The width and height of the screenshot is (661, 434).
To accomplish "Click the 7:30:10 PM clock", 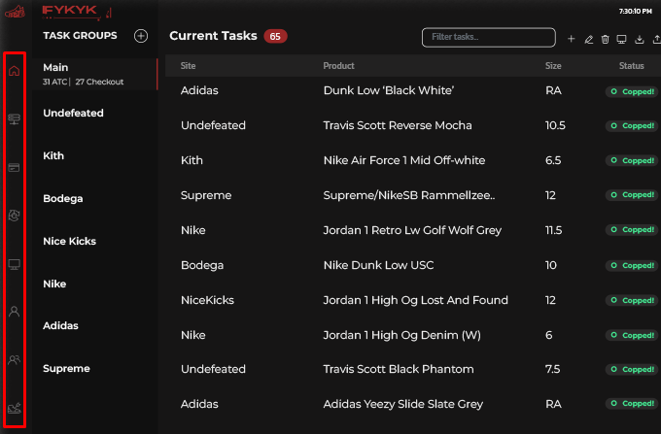I will pos(635,12).
